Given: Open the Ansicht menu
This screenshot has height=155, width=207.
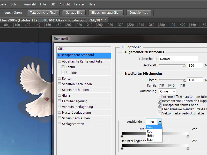Looking at the screenshot, I should click(65, 4).
